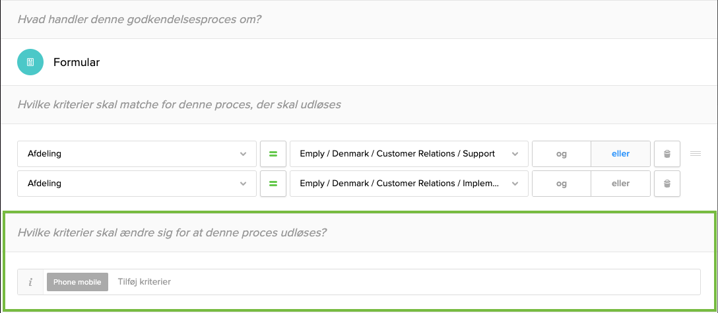Screen dimensions: 718x313
Task: Click the drag handle beside the Support row
Action: tap(695, 154)
